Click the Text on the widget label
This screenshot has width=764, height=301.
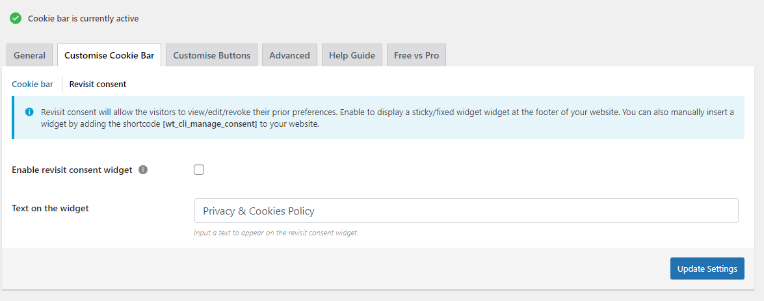pyautogui.click(x=50, y=208)
